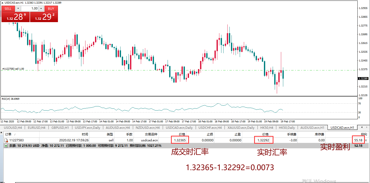Viewport: 370px width, 183px height.
Task: Show the HK50,H4 chart tab
Action: 266,127
